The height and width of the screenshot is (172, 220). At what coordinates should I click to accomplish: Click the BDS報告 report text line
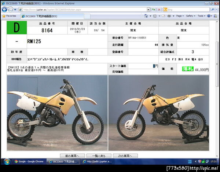pos(58,59)
